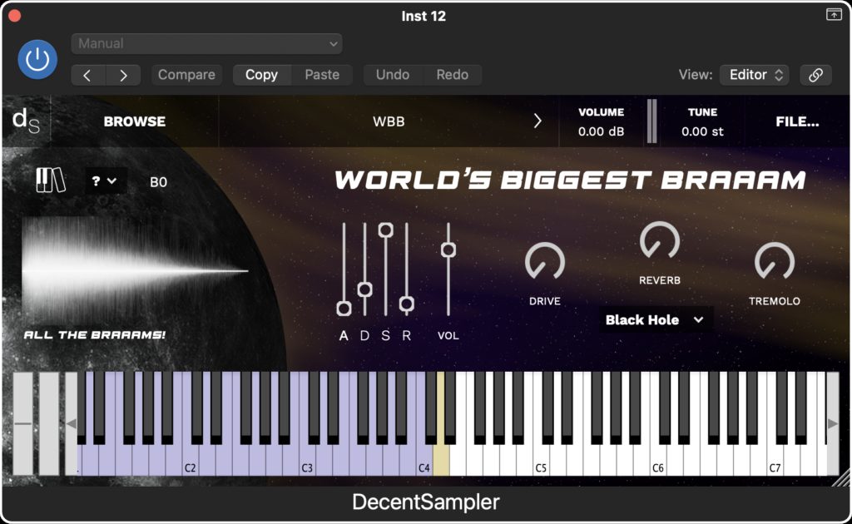Shift keyboard left with arrow
This screenshot has width=852, height=524.
(71, 423)
